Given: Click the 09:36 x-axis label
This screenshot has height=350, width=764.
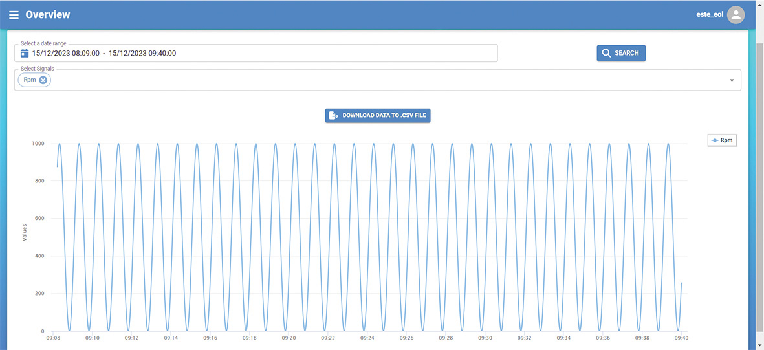Looking at the screenshot, I should [x=603, y=337].
